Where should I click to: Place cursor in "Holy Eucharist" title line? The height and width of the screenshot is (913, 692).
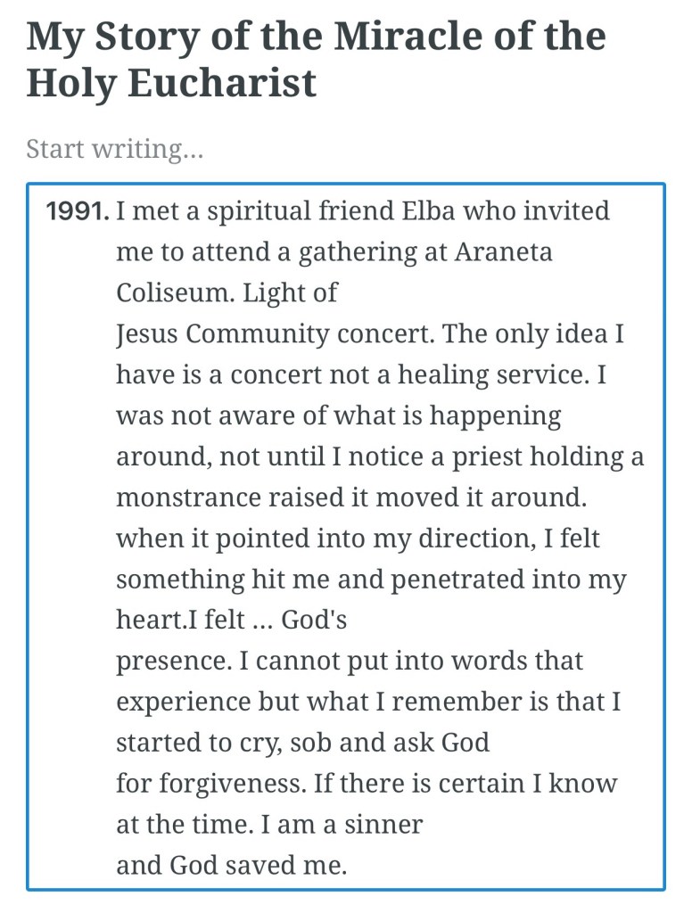point(171,82)
